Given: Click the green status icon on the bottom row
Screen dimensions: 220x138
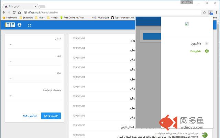Looking at the screenshot, I should coord(205,135).
